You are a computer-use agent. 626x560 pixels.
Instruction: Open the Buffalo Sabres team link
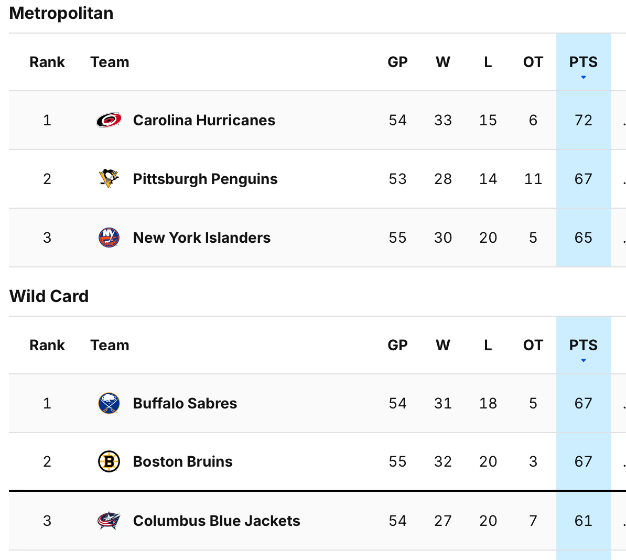(x=185, y=403)
